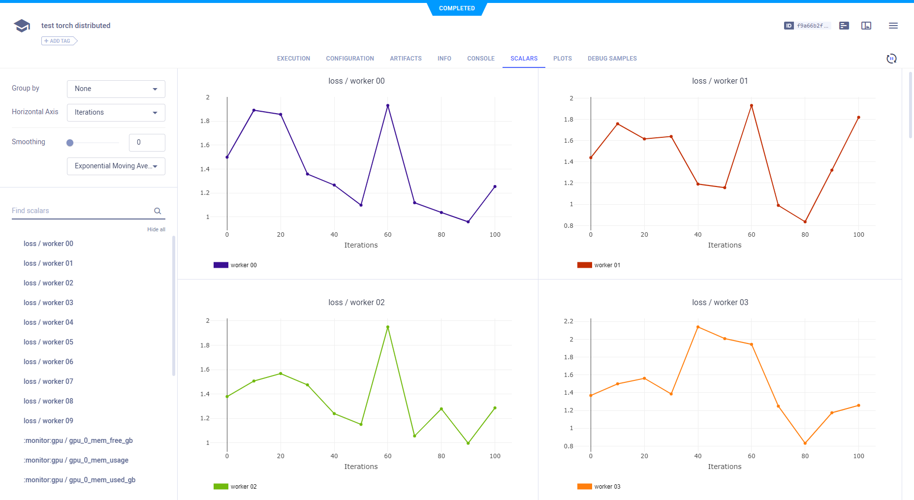Viewport: 914px width, 500px height.
Task: Pause auto-refresh of the scalar plots
Action: tap(891, 58)
